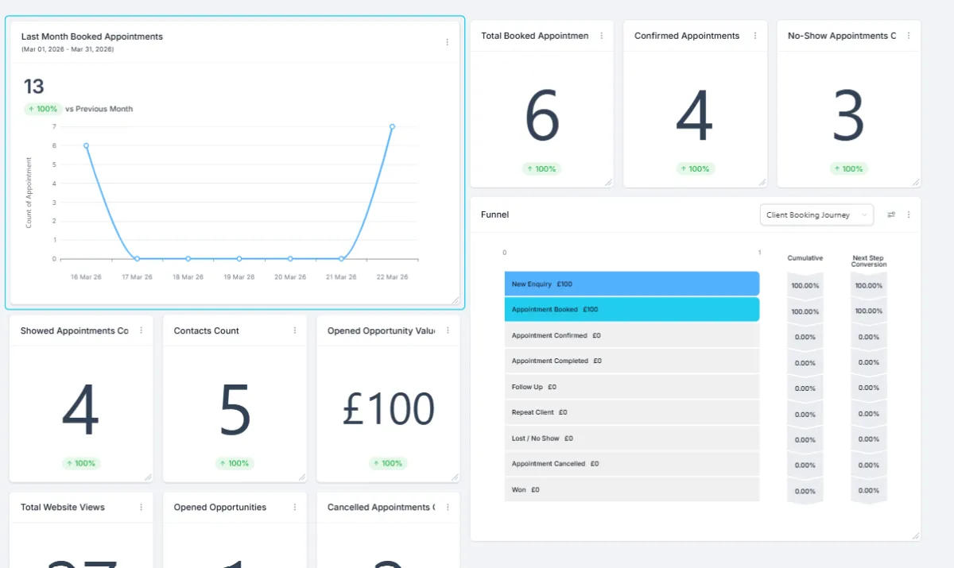Click the Funnel widget title
The width and height of the screenshot is (954, 568).
[x=495, y=214]
